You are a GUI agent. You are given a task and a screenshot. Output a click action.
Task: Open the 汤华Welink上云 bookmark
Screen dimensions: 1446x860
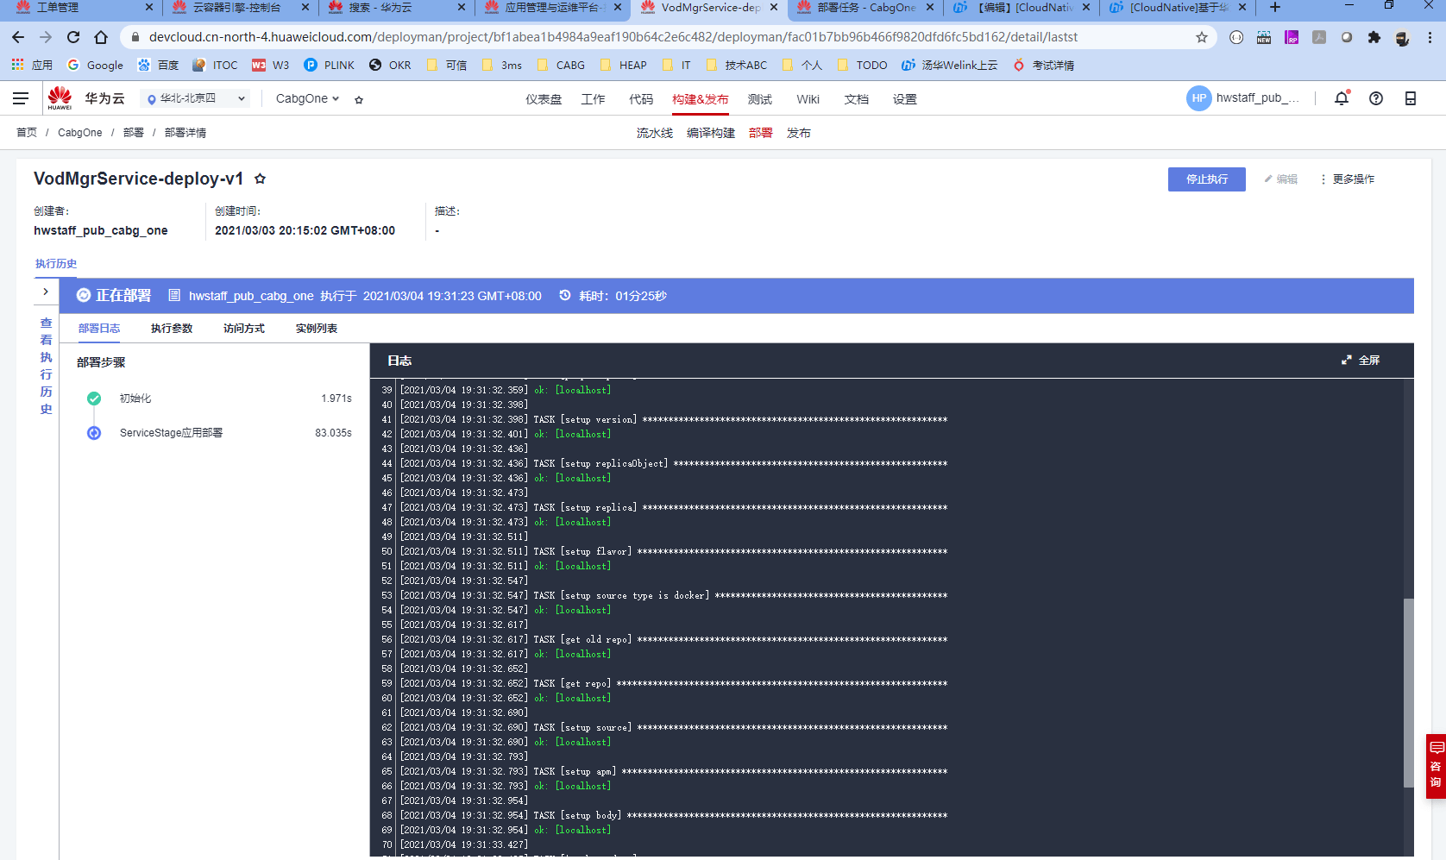(x=950, y=66)
